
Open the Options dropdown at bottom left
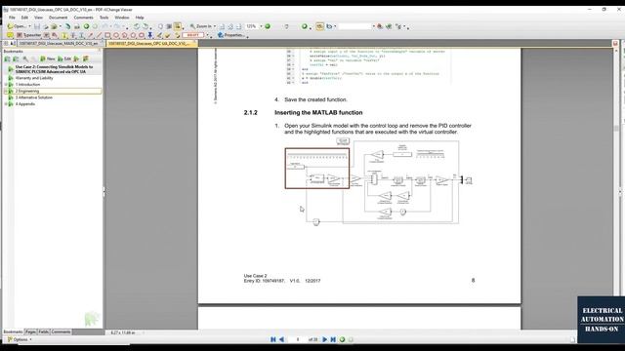[x=20, y=339]
